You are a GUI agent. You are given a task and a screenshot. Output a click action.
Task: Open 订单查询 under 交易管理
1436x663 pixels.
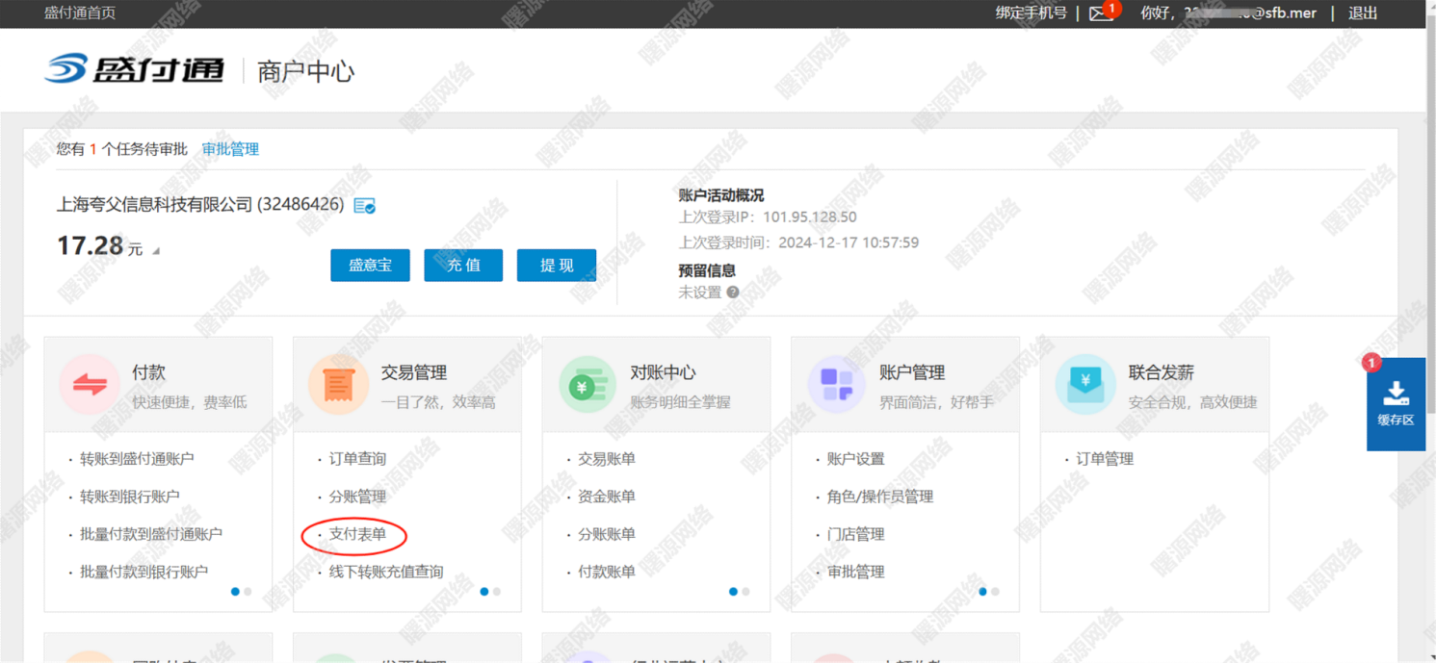(357, 459)
